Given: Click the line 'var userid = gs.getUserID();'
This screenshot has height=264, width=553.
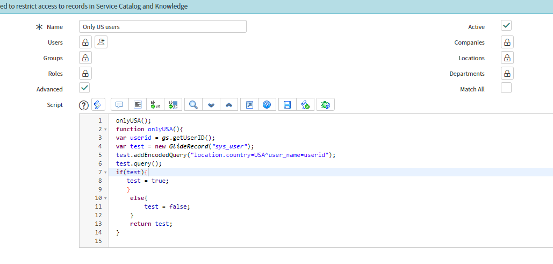Looking at the screenshot, I should [165, 138].
